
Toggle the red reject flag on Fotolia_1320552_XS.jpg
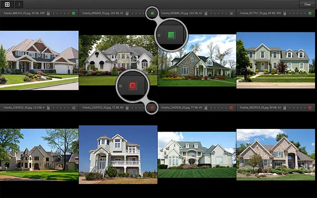tap(153, 108)
